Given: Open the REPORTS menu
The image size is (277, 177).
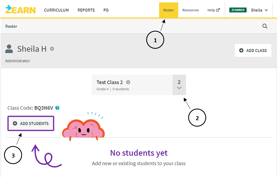Looking at the screenshot, I should [x=86, y=10].
